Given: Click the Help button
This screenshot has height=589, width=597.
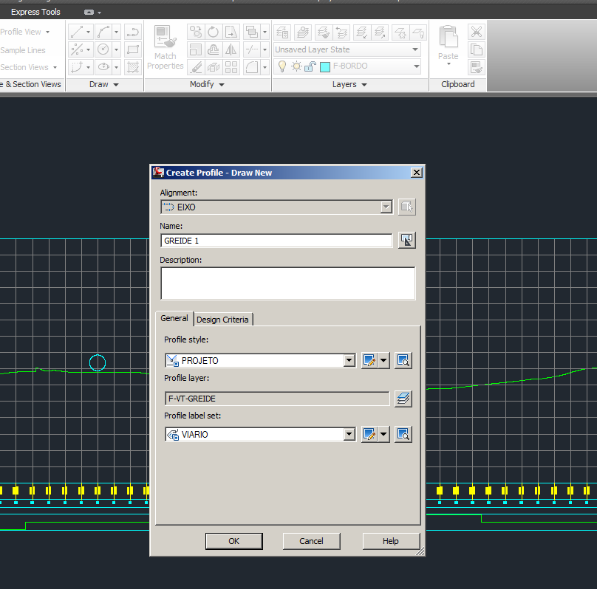Looking at the screenshot, I should pyautogui.click(x=391, y=540).
